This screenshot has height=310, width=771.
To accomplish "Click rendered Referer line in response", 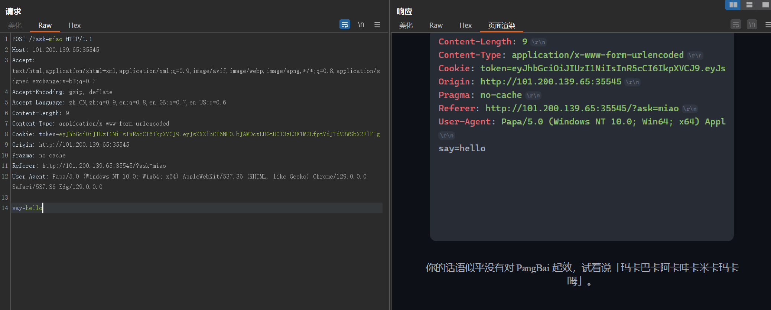I will [x=559, y=108].
